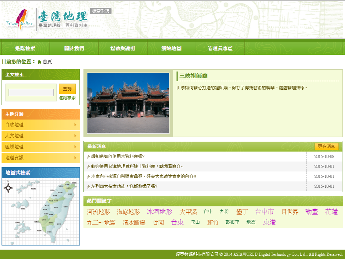This screenshot has height=259, width=345.
Task: Select keyword 玉山
Action: click(x=195, y=222)
